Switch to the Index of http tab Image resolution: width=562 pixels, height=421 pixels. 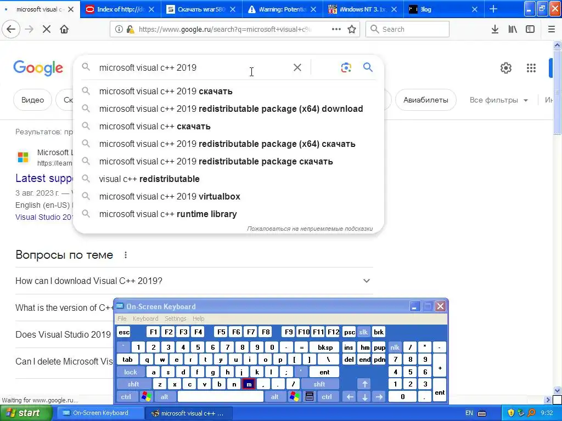click(120, 9)
